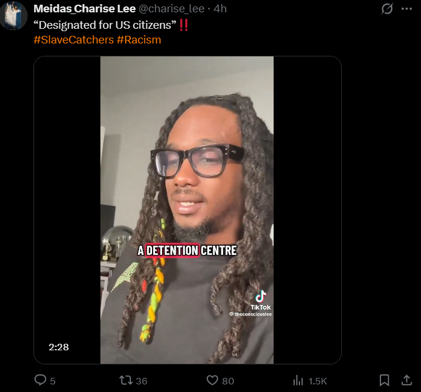421x392 pixels.
Task: Open the #Racism hashtag
Action: [139, 40]
